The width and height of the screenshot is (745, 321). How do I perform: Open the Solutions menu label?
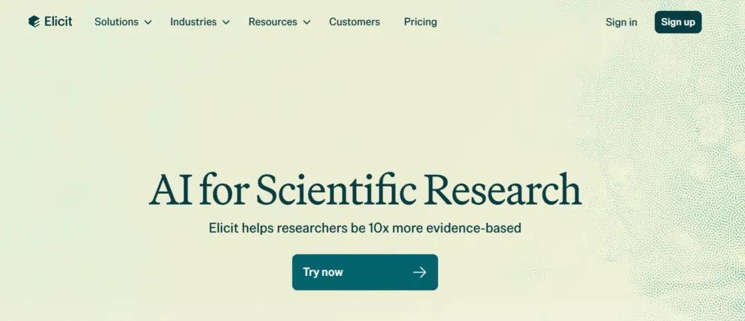click(116, 22)
